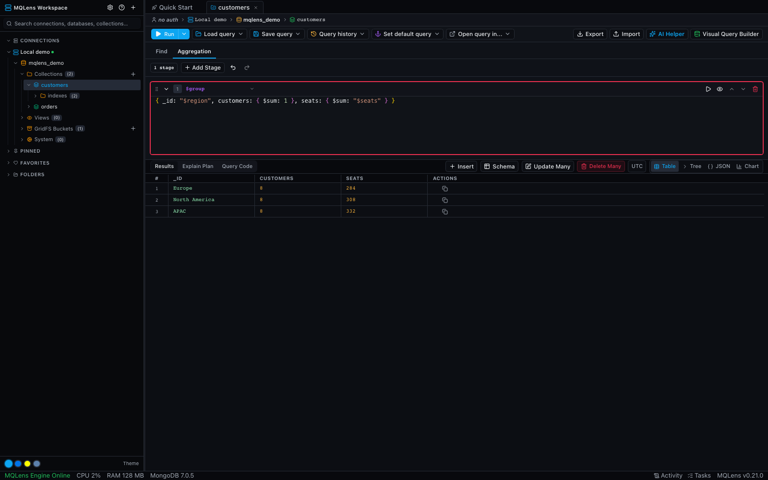Copy the APAC row document

click(x=445, y=212)
